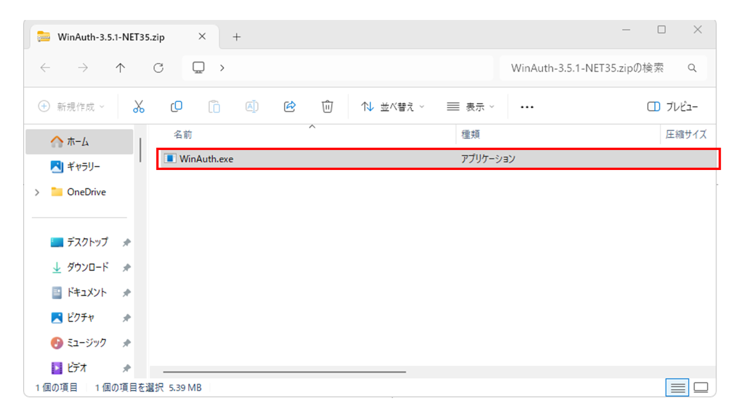Open the ... more options menu
This screenshot has width=743, height=418.
tap(527, 106)
